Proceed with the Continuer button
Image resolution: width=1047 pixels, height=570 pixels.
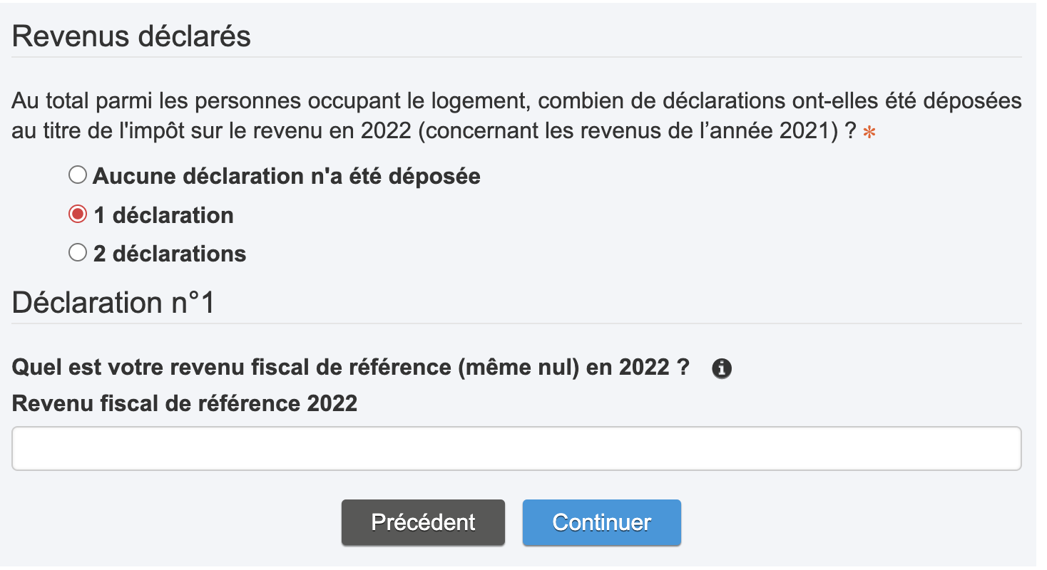tap(602, 522)
